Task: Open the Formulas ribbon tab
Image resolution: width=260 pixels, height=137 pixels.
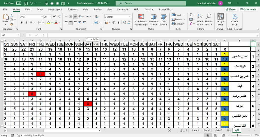Action: (x=73, y=9)
